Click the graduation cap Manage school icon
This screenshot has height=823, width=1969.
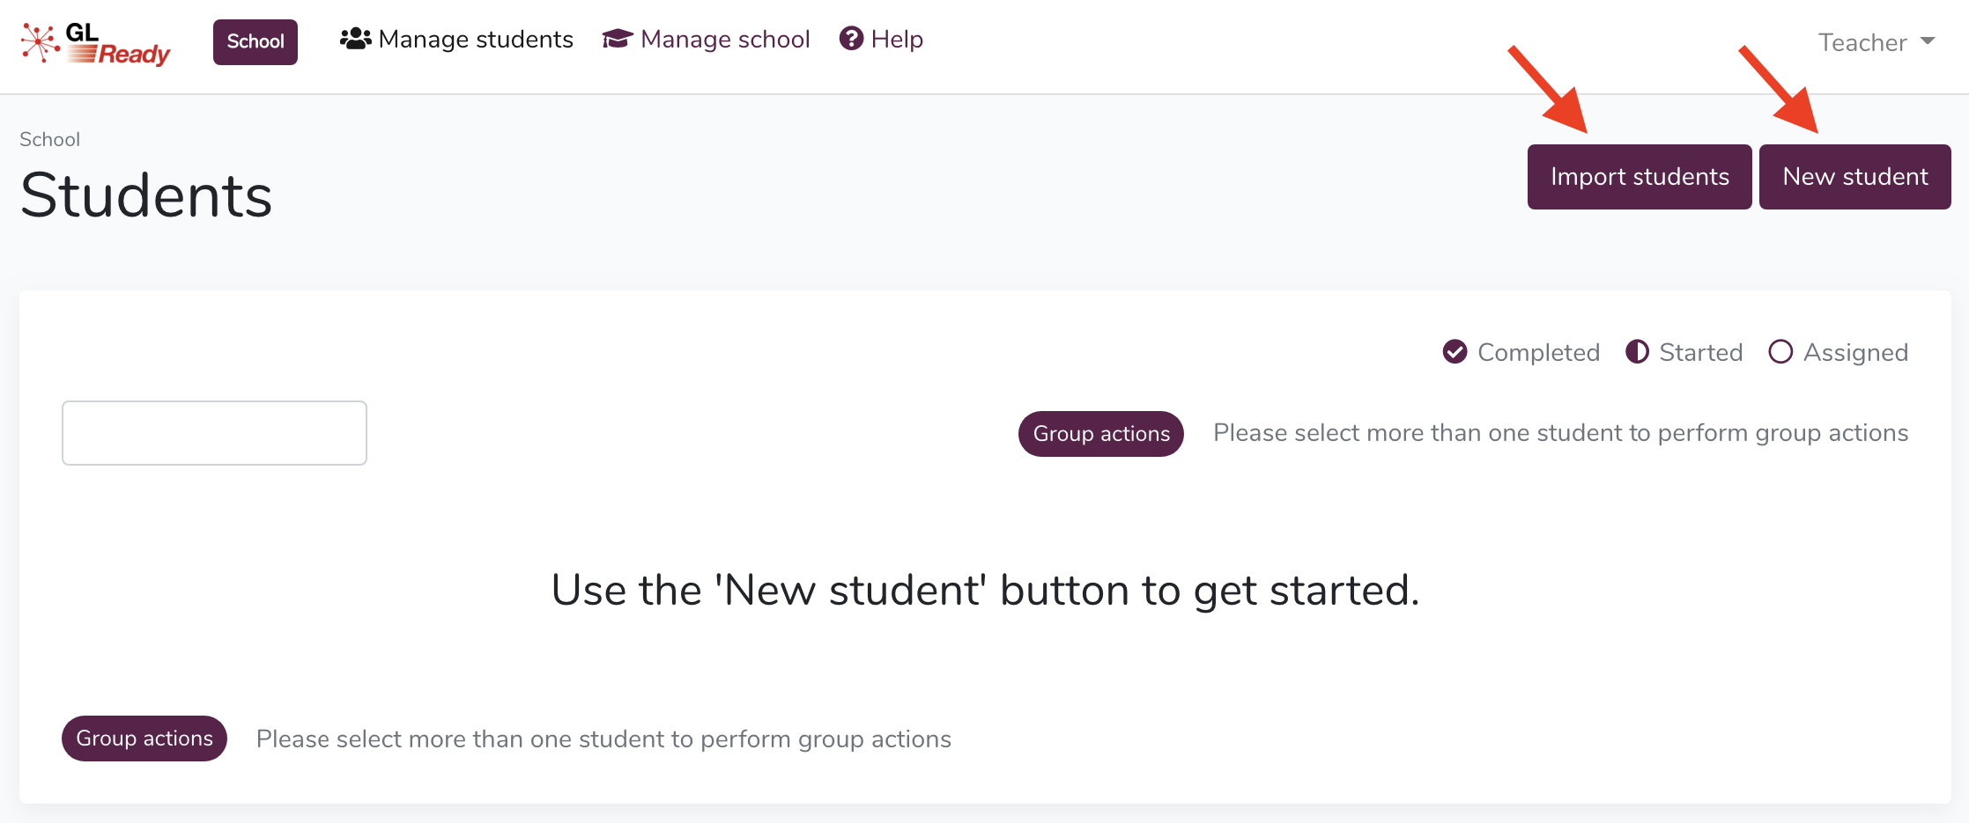coord(618,40)
